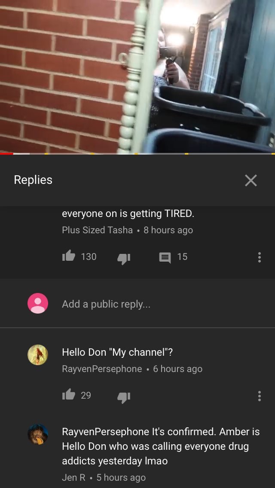Screen dimensions: 275x488
Task: Select the Replies header title
Action: [33, 180]
